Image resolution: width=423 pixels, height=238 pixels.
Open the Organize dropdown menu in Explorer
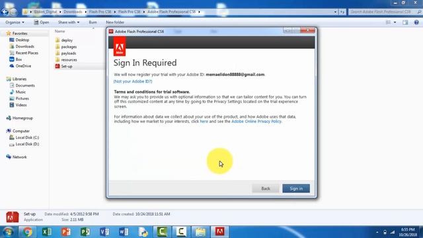click(15, 22)
